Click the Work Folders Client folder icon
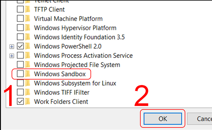 [x=28, y=102]
